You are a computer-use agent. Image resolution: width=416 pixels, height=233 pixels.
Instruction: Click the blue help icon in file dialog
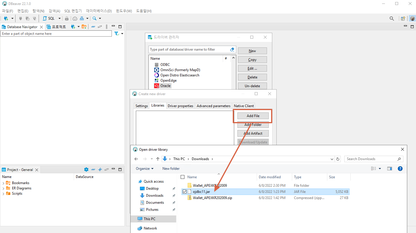click(x=400, y=169)
